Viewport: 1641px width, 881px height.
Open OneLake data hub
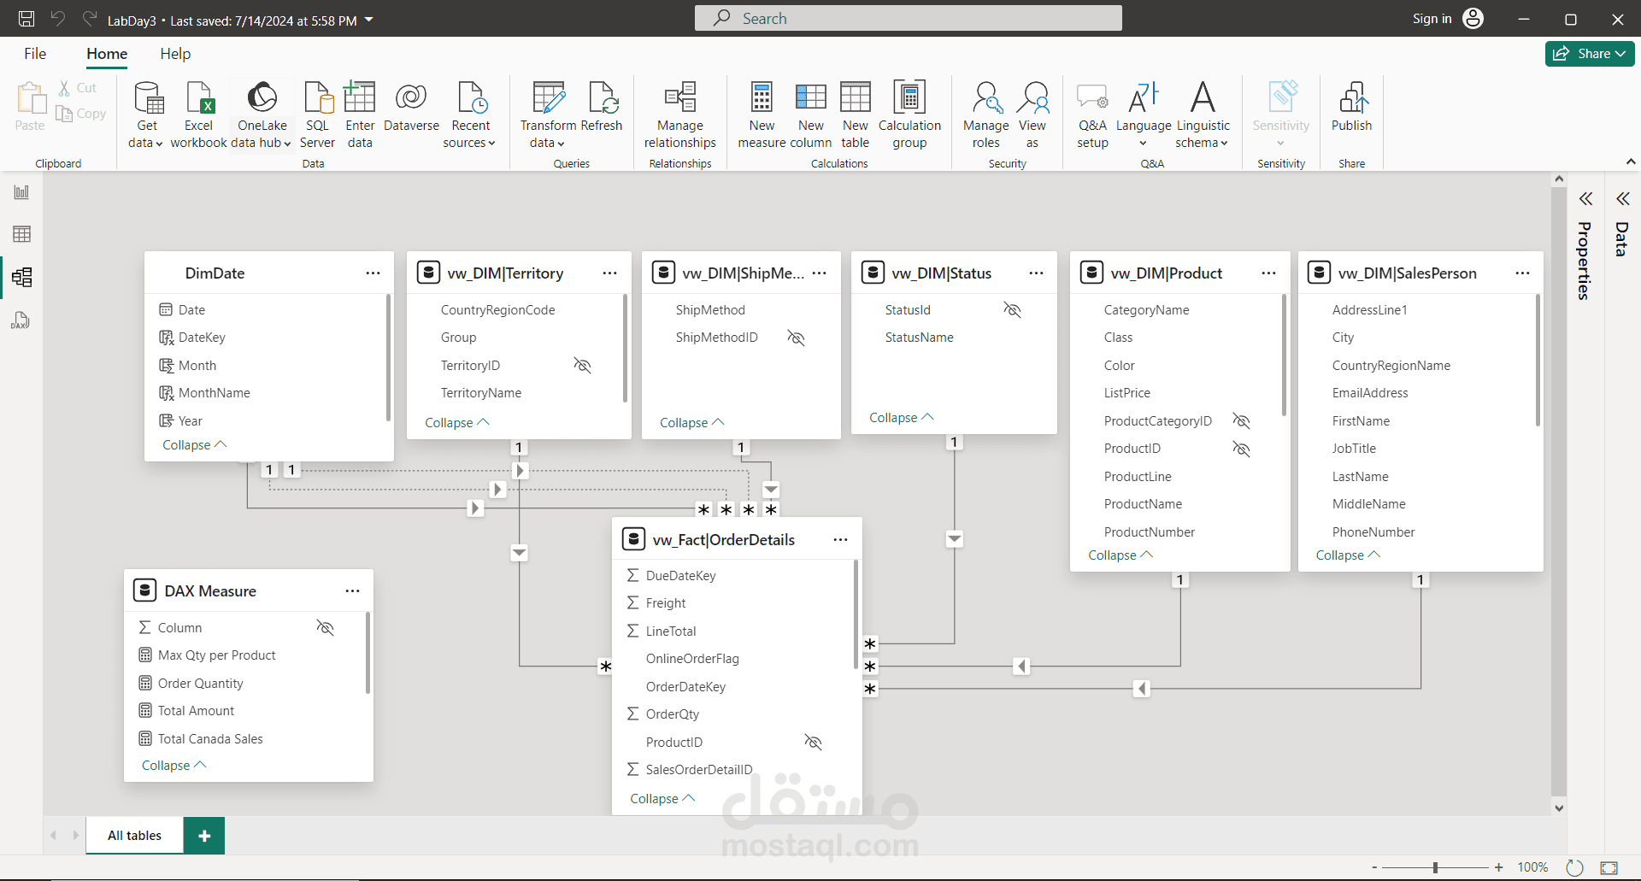click(262, 115)
